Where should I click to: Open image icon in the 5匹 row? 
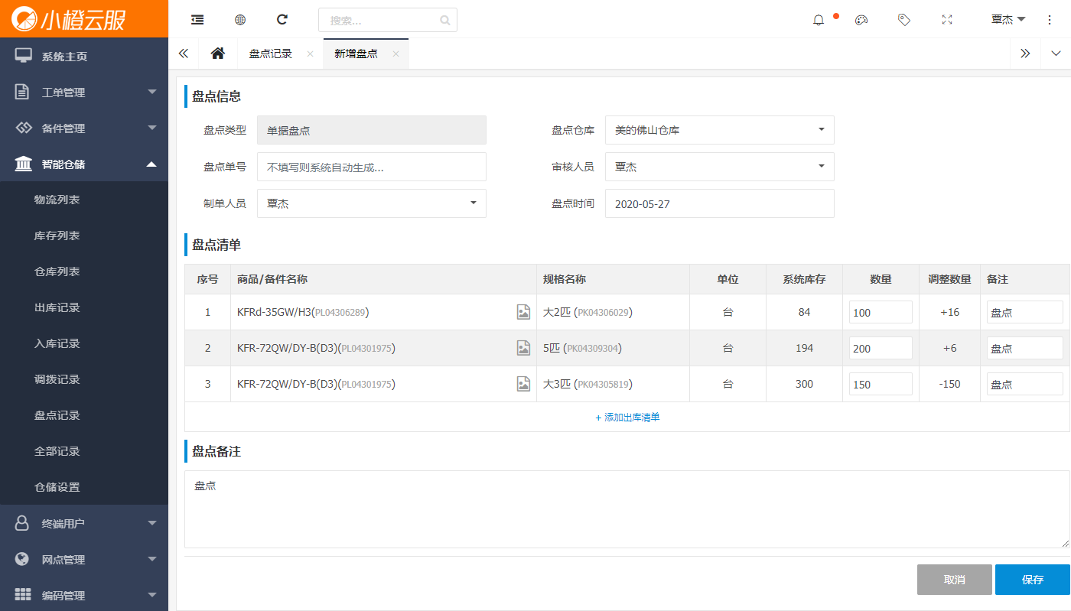pos(523,348)
